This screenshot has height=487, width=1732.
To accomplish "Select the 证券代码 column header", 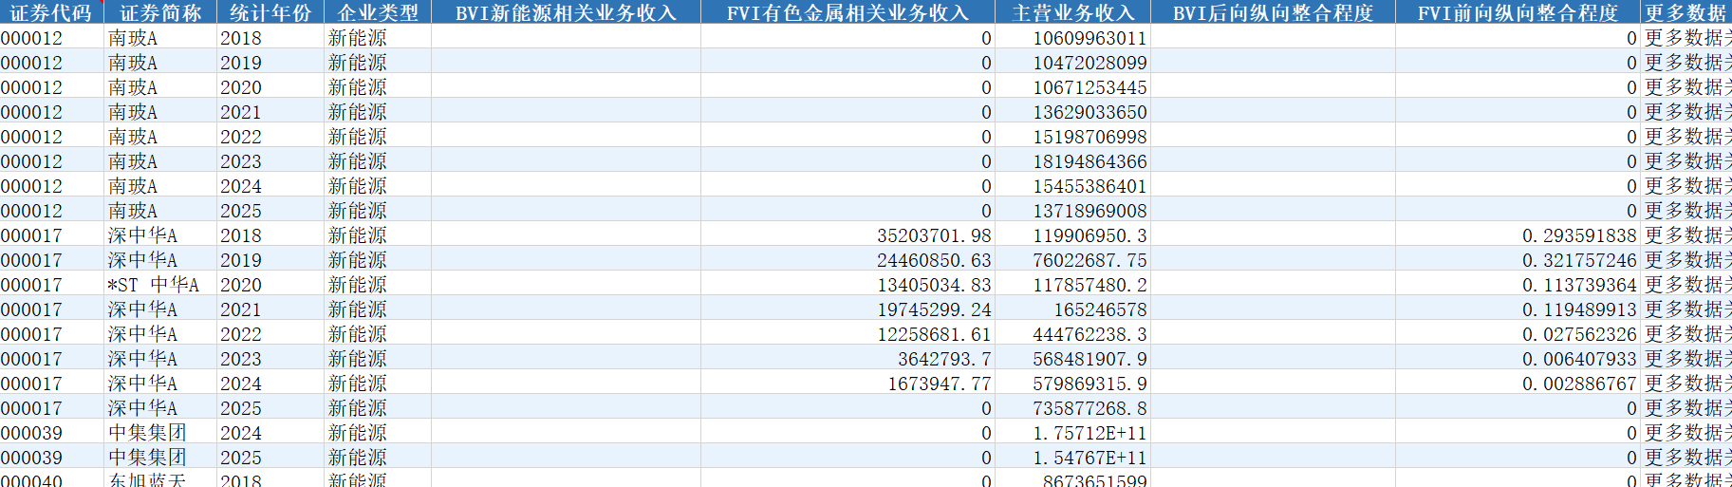I will tap(51, 12).
